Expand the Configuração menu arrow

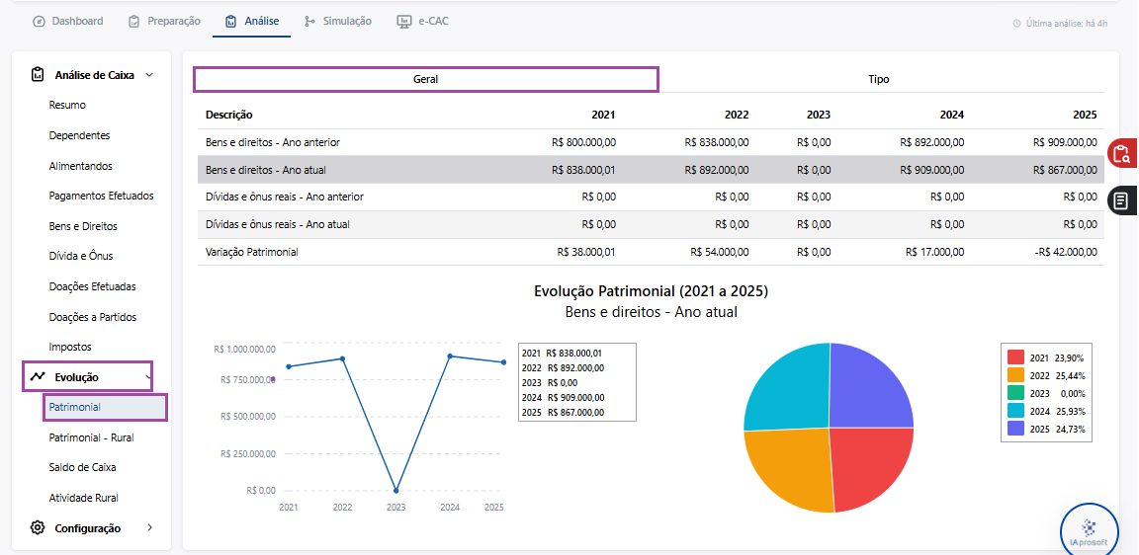point(150,528)
